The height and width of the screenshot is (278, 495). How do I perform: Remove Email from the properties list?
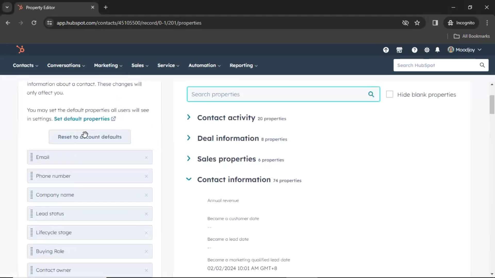tap(146, 157)
